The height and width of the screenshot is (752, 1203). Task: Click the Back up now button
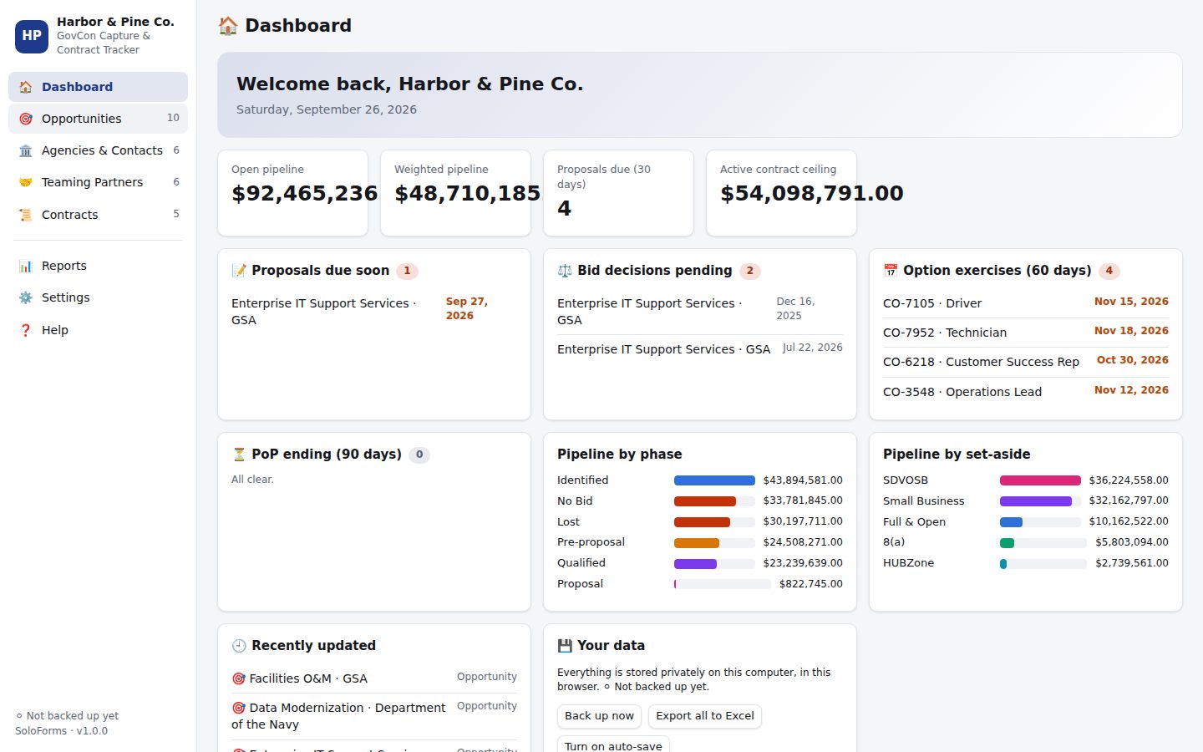[x=599, y=716]
